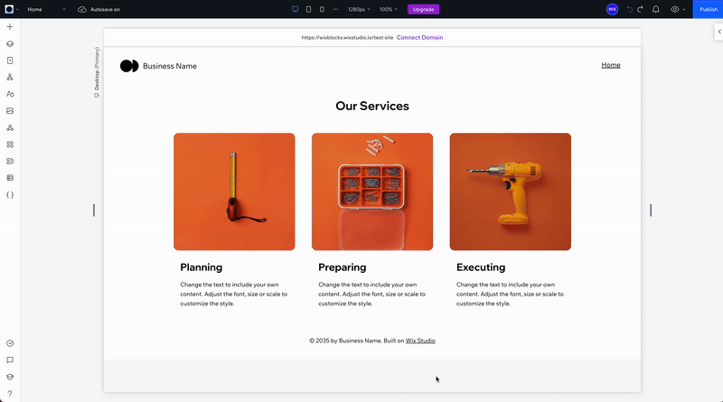Open the CMS table icon
Viewport: 723px width, 402px height.
10,178
